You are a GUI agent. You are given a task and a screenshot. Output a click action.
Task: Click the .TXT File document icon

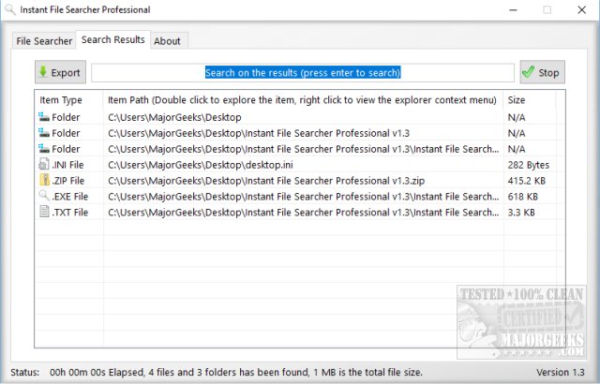44,212
